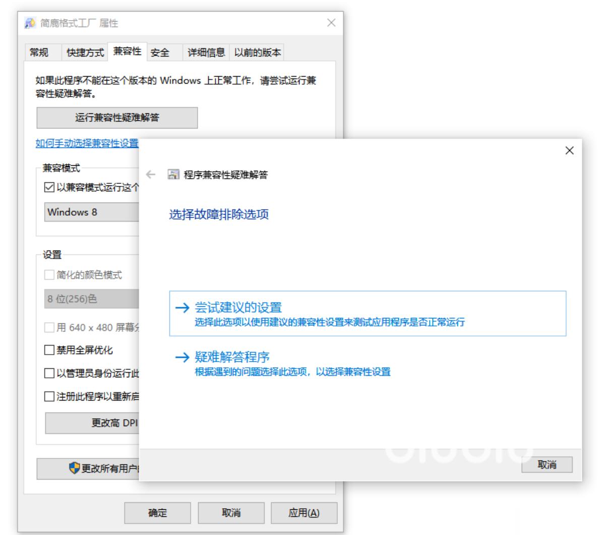This screenshot has width=605, height=535.
Task: Switch to the 快捷方式 tab
Action: pos(85,52)
